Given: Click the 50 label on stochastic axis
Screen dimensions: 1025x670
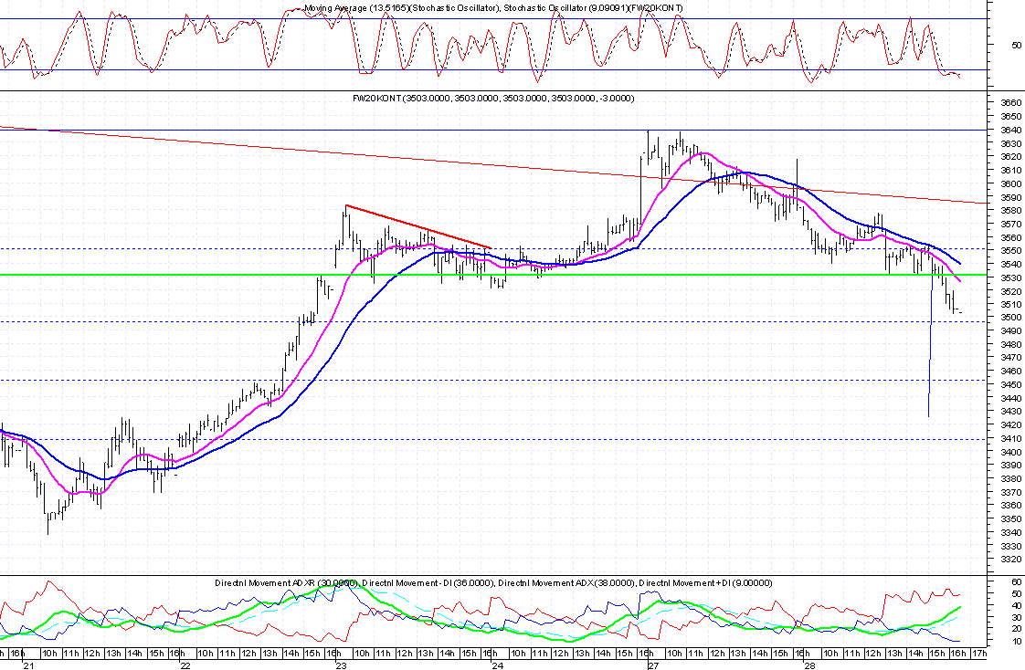Looking at the screenshot, I should [1017, 45].
